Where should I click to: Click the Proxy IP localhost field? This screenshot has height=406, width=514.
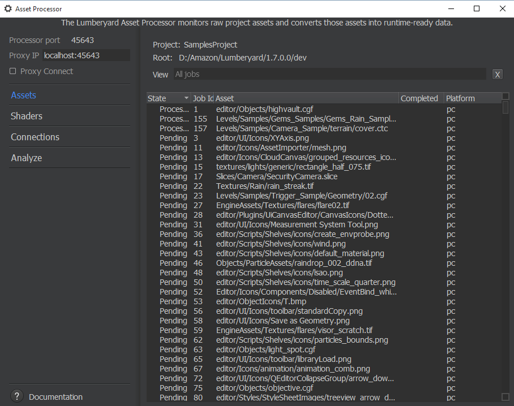pyautogui.click(x=86, y=55)
